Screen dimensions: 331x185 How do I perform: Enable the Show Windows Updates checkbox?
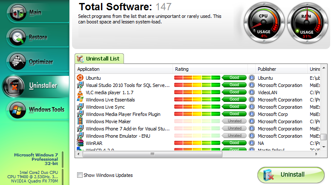(x=80, y=175)
